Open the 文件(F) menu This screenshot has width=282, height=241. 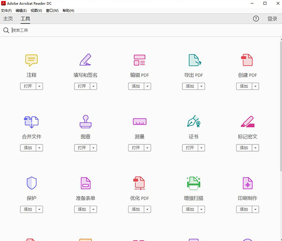pyautogui.click(x=6, y=11)
